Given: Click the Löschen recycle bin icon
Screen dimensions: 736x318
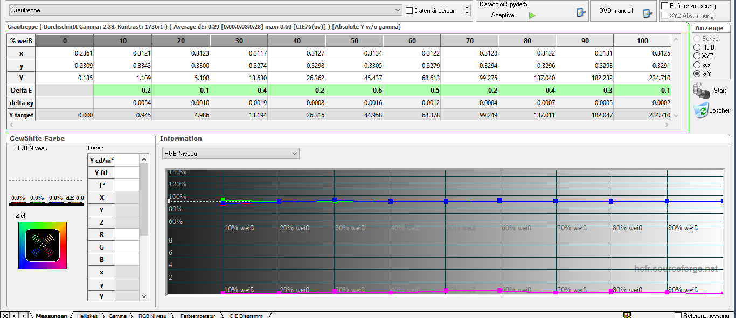Looking at the screenshot, I should coord(700,109).
